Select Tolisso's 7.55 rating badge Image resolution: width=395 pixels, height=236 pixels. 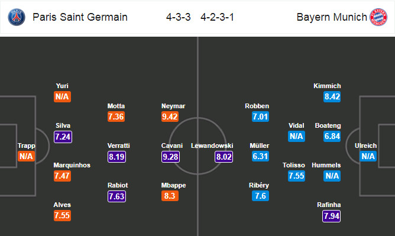[296, 176]
